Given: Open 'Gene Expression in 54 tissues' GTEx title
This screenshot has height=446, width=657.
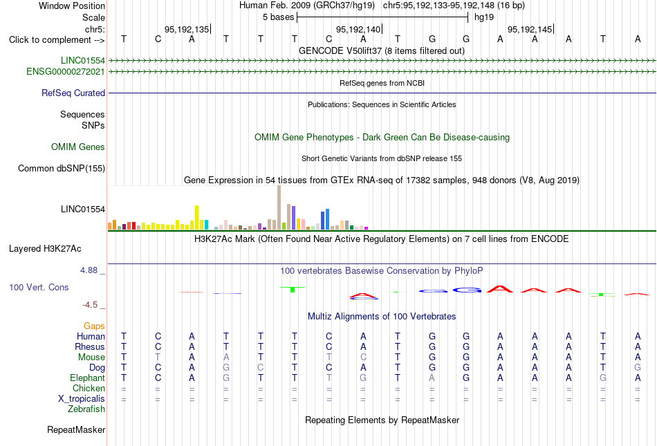Looking at the screenshot, I should [x=382, y=180].
